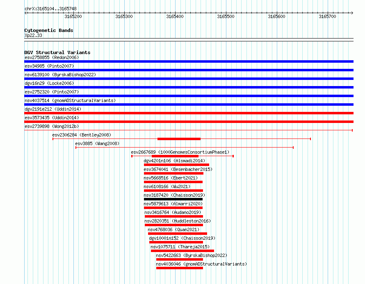Screen dimensions: 365x284
Task: Click the red bar under nsv6108166
Action: coord(173,191)
